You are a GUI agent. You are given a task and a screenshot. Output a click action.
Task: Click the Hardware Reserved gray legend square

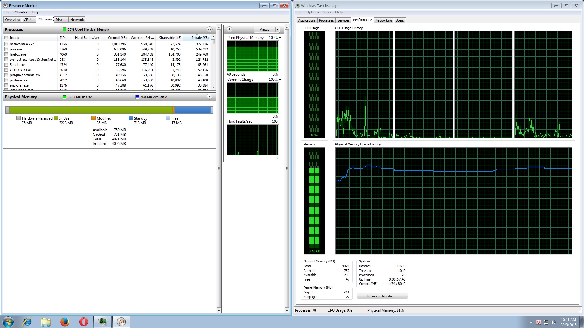[x=19, y=118]
